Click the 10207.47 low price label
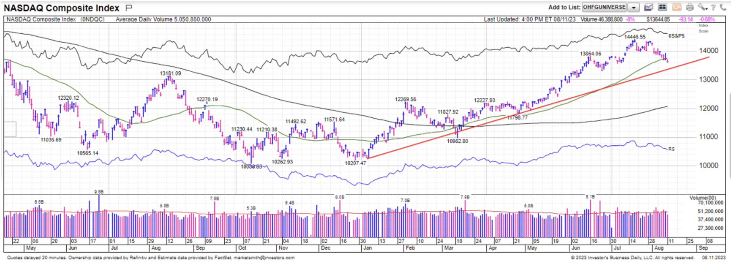 click(355, 163)
